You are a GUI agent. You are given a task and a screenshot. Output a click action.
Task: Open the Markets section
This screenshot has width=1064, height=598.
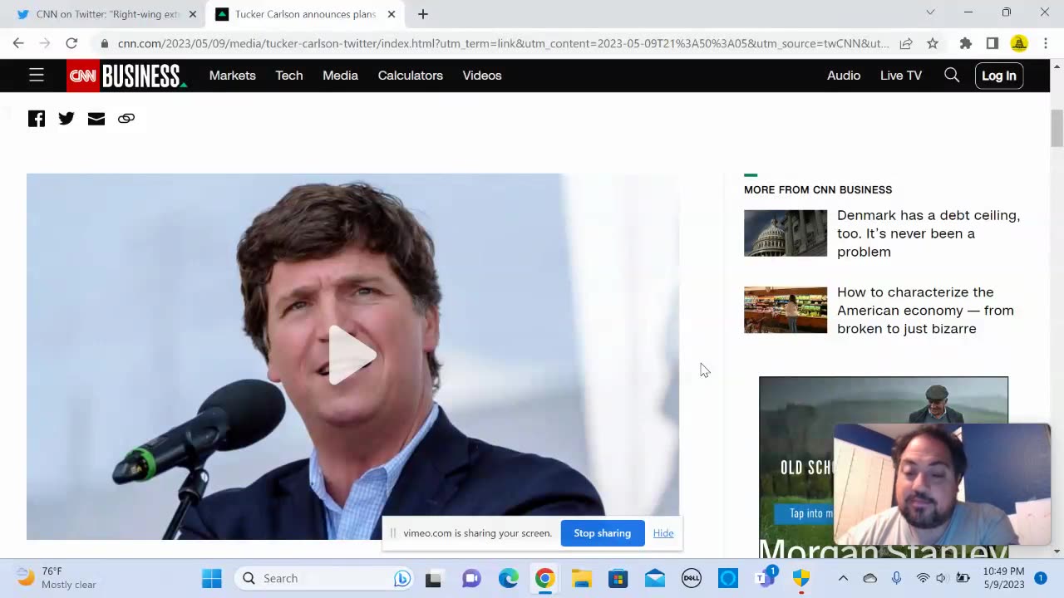(x=232, y=76)
